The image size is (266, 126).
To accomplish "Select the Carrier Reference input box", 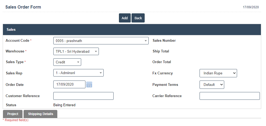I will 229,96.
